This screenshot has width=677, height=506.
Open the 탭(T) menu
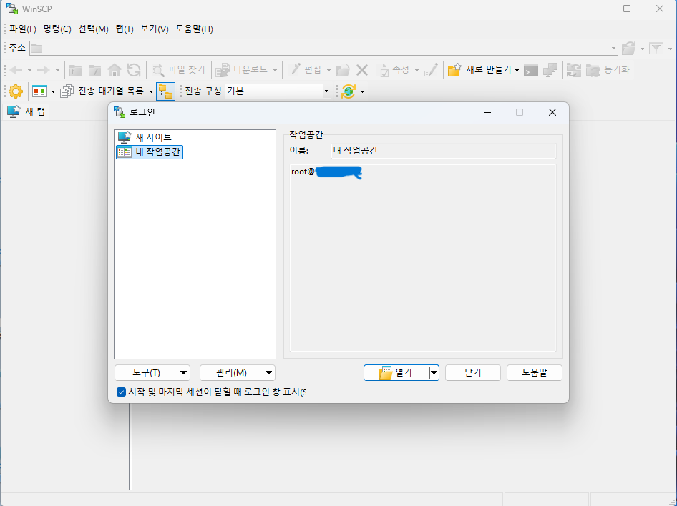[125, 29]
